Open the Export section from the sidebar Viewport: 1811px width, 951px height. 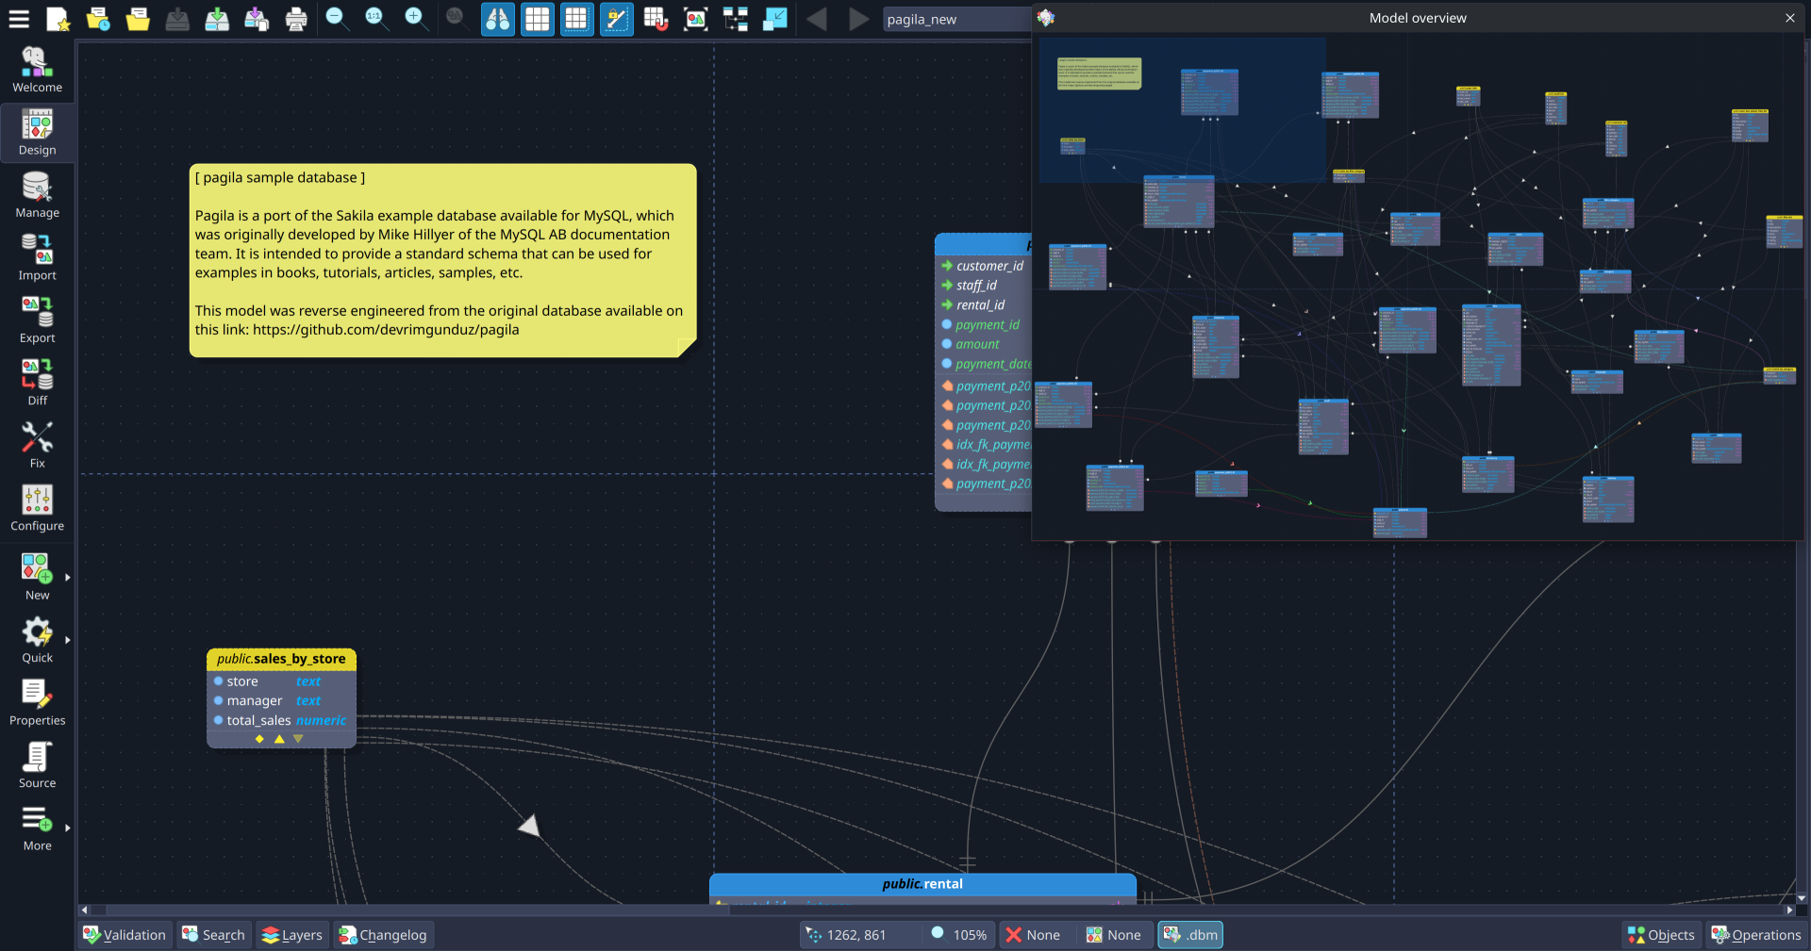point(37,319)
